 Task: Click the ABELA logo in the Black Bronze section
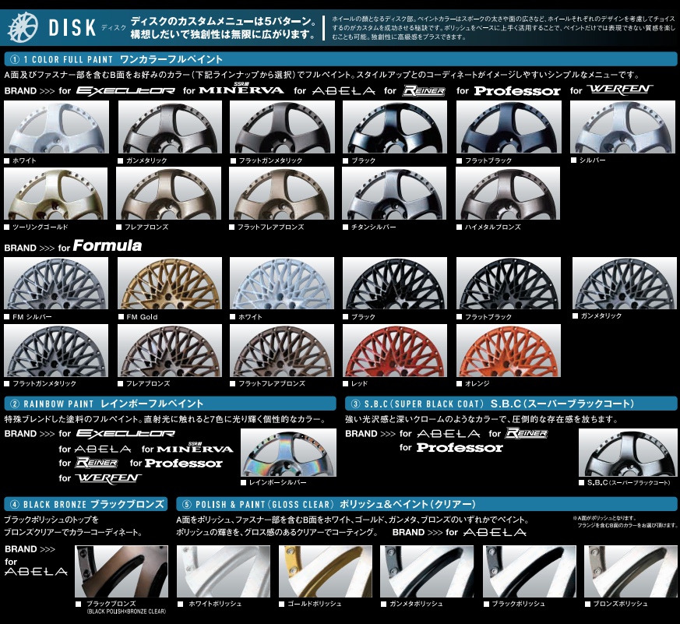tap(36, 572)
